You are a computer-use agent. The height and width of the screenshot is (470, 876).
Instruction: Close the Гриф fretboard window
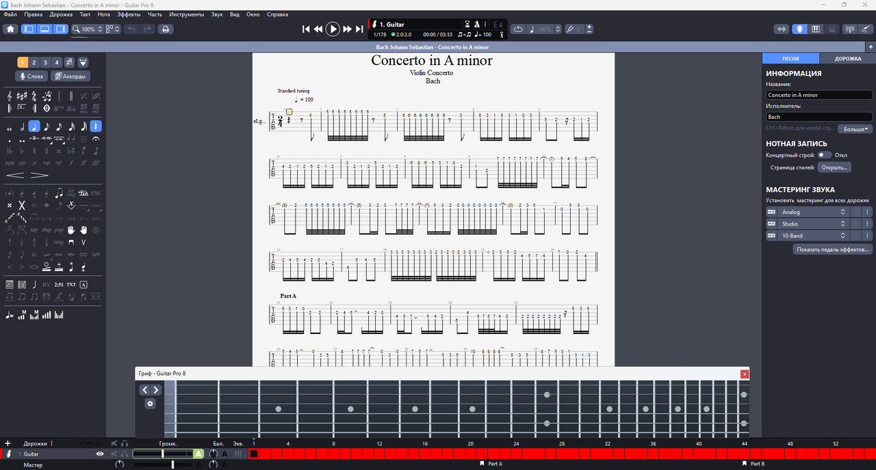coord(745,374)
